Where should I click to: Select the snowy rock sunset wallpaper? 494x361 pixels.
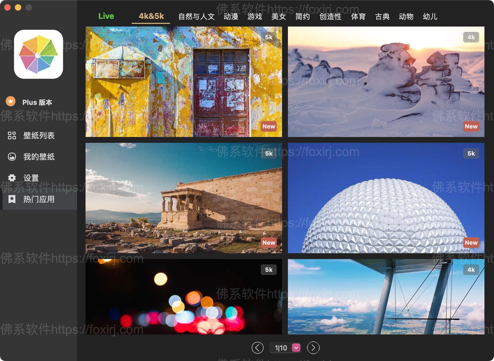click(386, 82)
